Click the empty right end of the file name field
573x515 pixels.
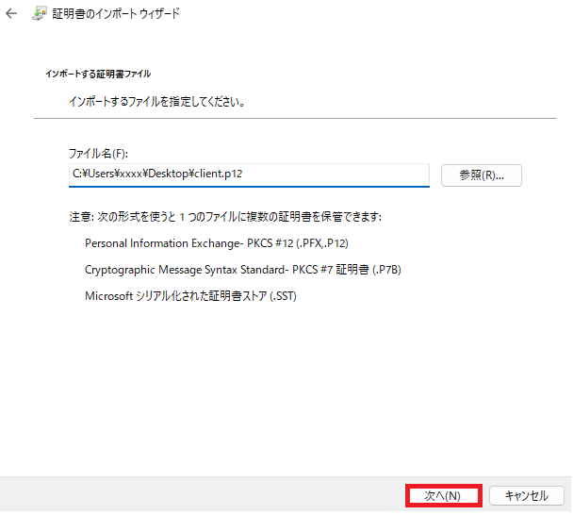(x=377, y=174)
